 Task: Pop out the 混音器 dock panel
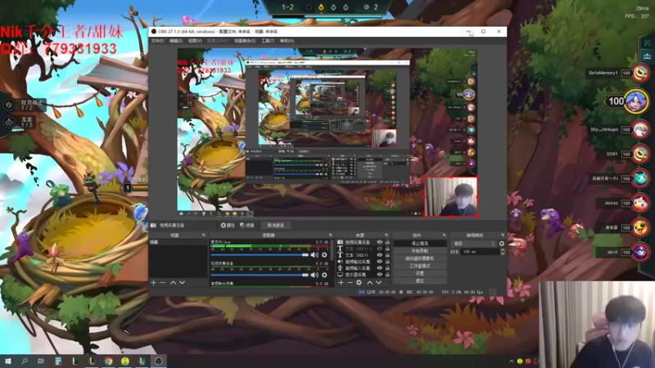pyautogui.click(x=331, y=236)
